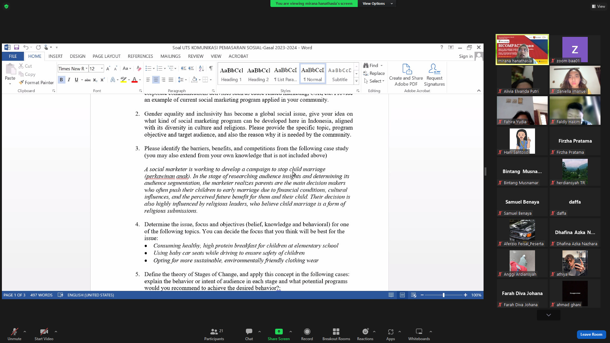Click Sign in in Word
Image resolution: width=610 pixels, height=343 pixels.
coord(466,56)
